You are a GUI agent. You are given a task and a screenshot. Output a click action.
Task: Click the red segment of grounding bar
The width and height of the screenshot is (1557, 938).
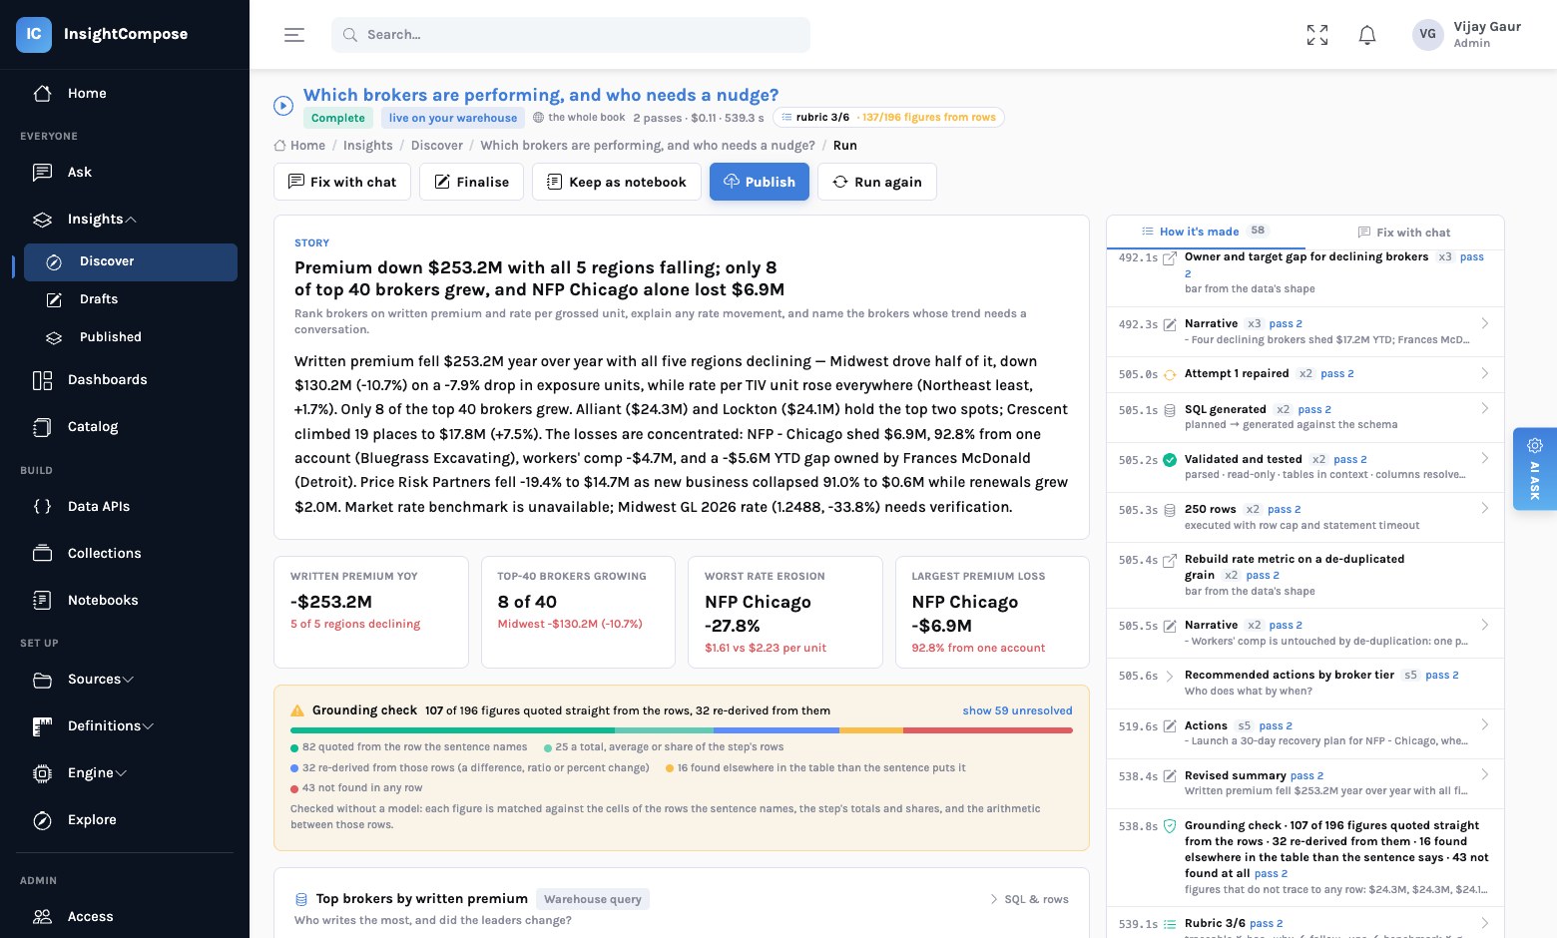click(x=987, y=730)
